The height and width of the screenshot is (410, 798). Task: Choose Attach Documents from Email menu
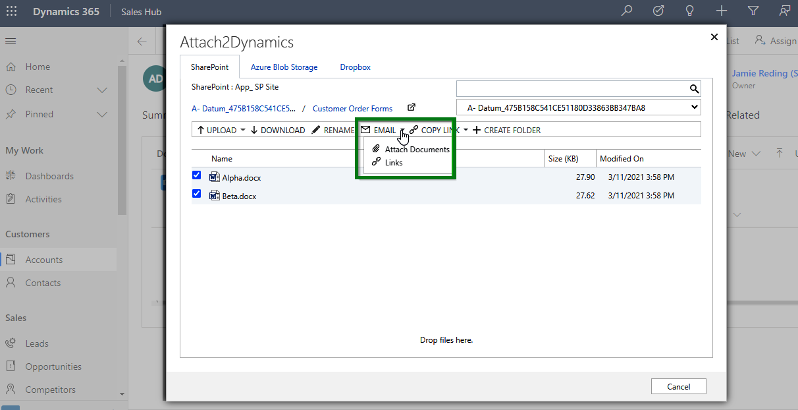pos(411,150)
